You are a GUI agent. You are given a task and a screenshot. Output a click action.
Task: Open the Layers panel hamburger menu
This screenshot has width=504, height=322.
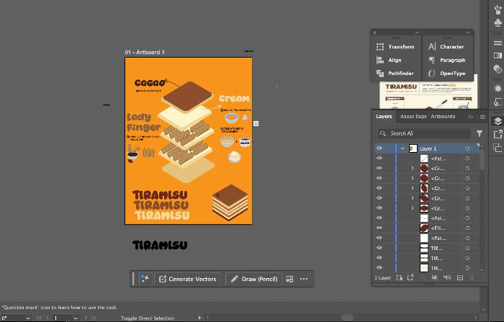[482, 117]
